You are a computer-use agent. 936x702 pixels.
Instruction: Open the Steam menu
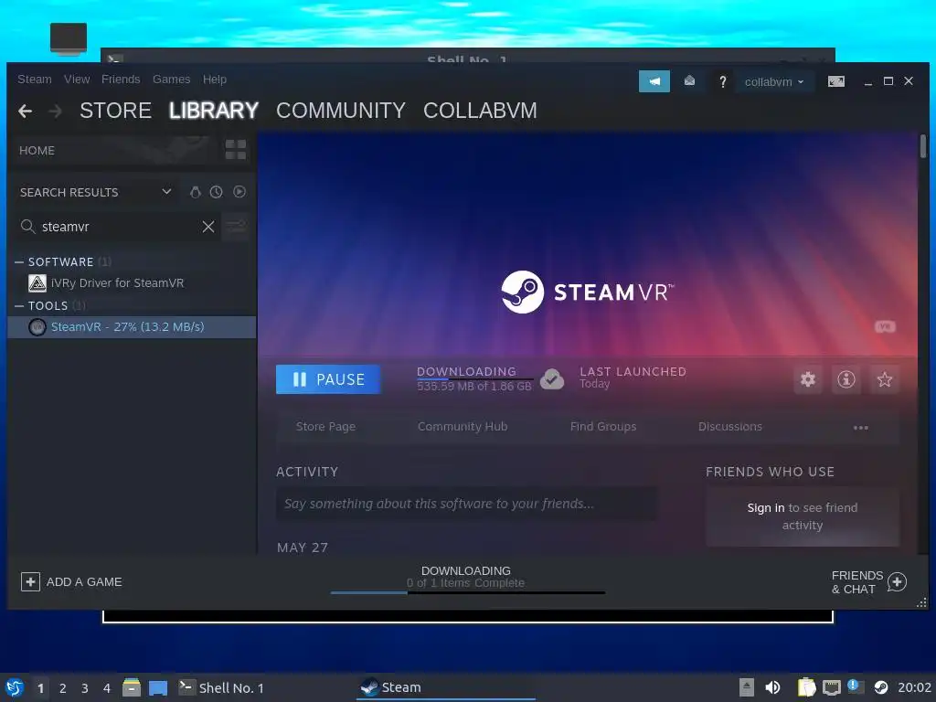point(35,80)
